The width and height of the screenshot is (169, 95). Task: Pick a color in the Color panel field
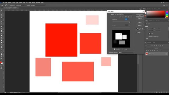tap(156, 14)
